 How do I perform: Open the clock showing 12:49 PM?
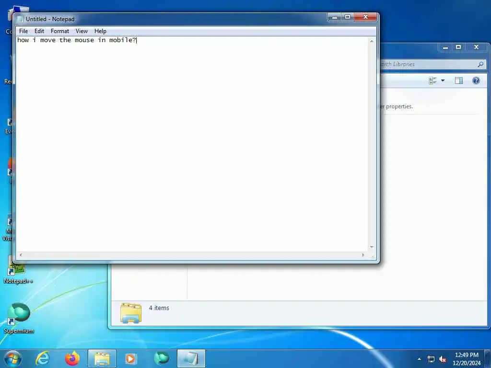coord(467,359)
